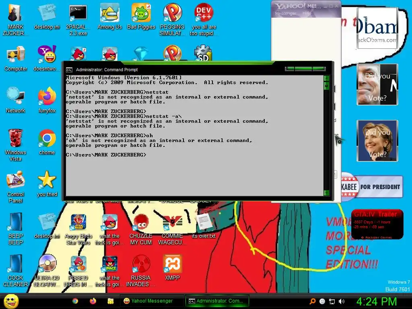Viewport: 412px width, 309px height.
Task: Click the Hillary 'Did you Vote?' gadget
Action: coord(377,141)
